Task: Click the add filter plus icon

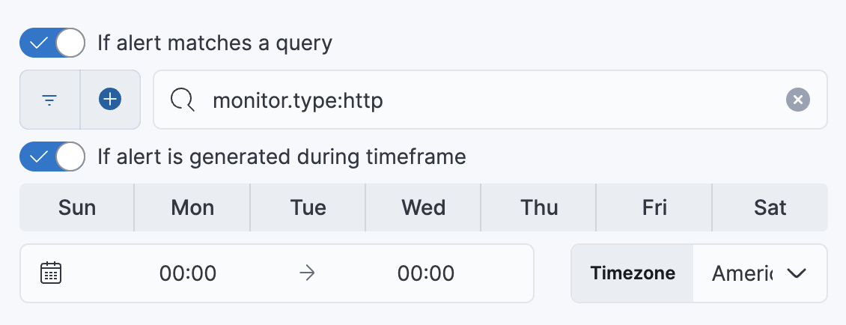Action: coord(110,100)
